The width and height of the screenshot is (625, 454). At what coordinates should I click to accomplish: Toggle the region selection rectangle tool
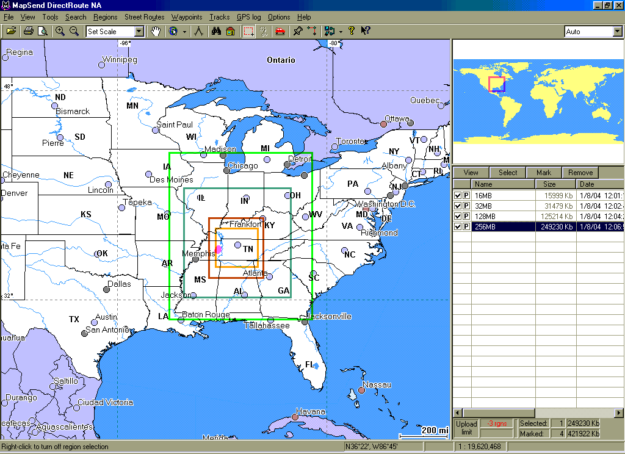(249, 31)
